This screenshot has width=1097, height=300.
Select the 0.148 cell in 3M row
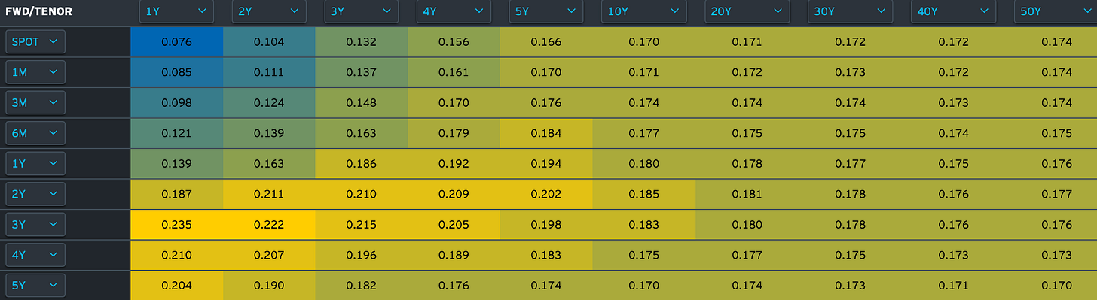[x=362, y=103]
